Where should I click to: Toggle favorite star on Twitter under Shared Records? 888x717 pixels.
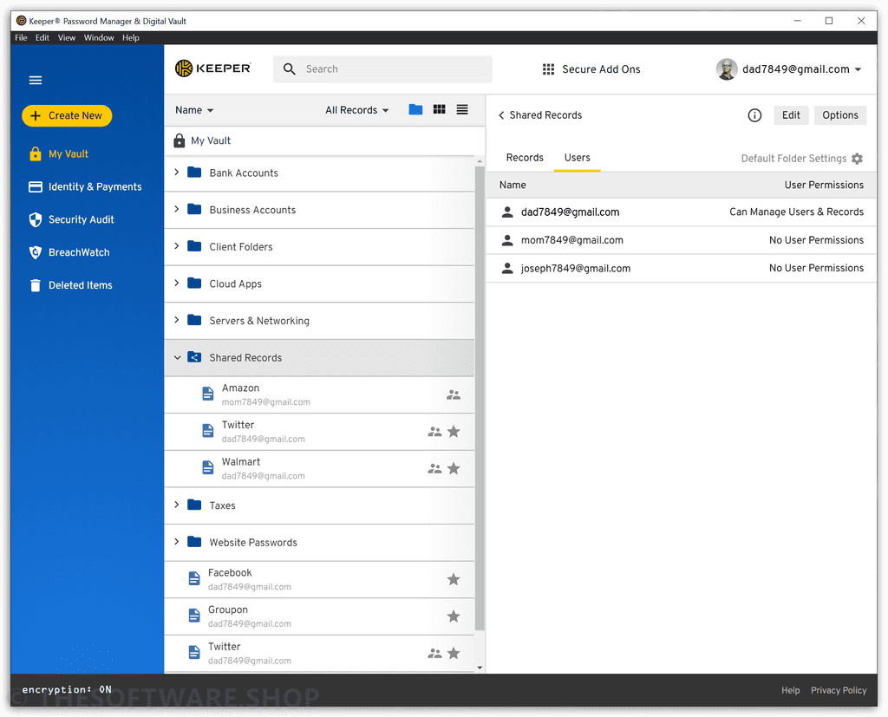(x=454, y=432)
